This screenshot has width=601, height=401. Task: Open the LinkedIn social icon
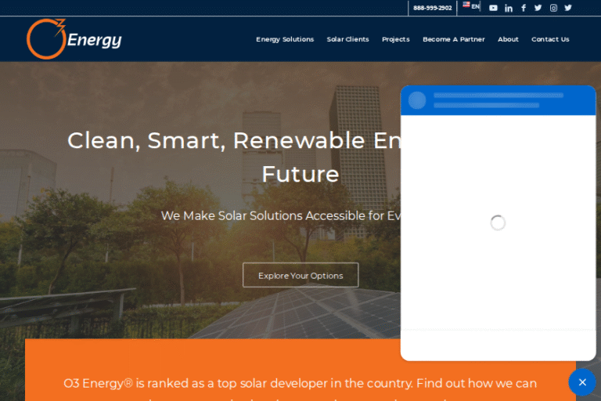[x=509, y=8]
